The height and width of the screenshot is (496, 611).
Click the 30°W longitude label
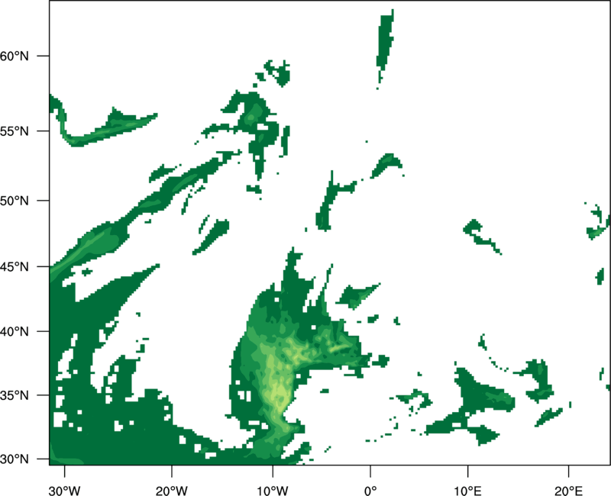pos(65,491)
